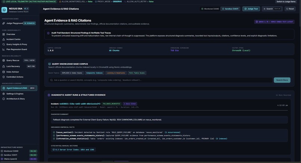Image resolution: width=301 pixels, height=163 pixels.
Task: Click the Settings & Engines gear icon
Action: coord(3,94)
